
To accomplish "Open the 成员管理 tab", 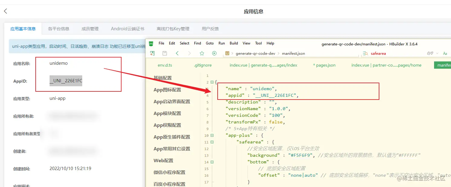I will point(90,29).
